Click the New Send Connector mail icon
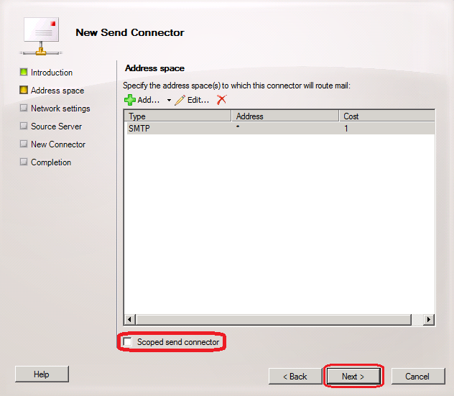 pyautogui.click(x=40, y=34)
